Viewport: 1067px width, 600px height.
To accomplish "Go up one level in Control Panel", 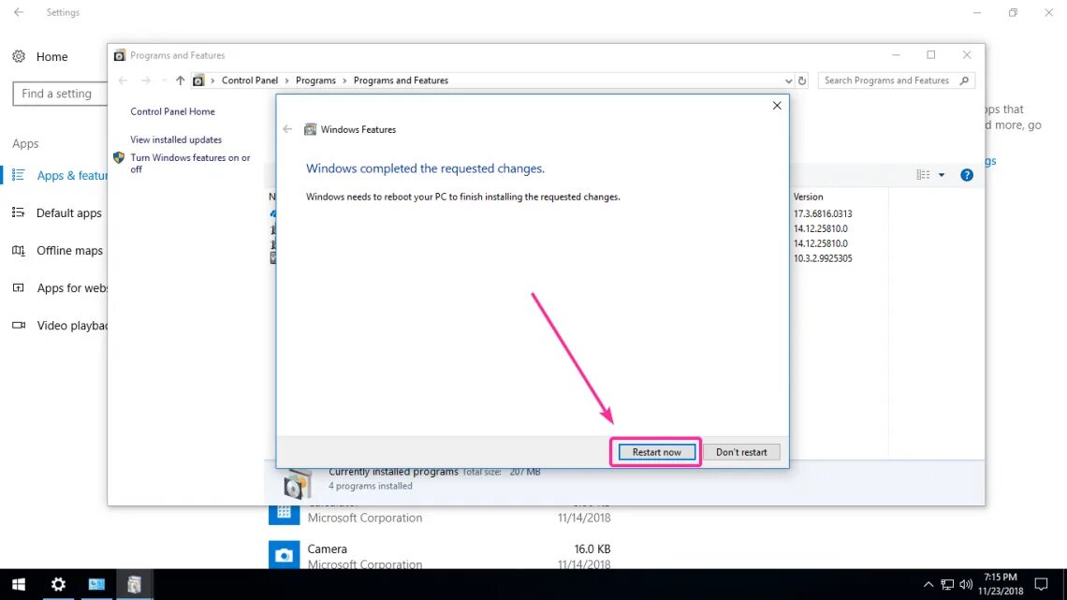I will (180, 80).
